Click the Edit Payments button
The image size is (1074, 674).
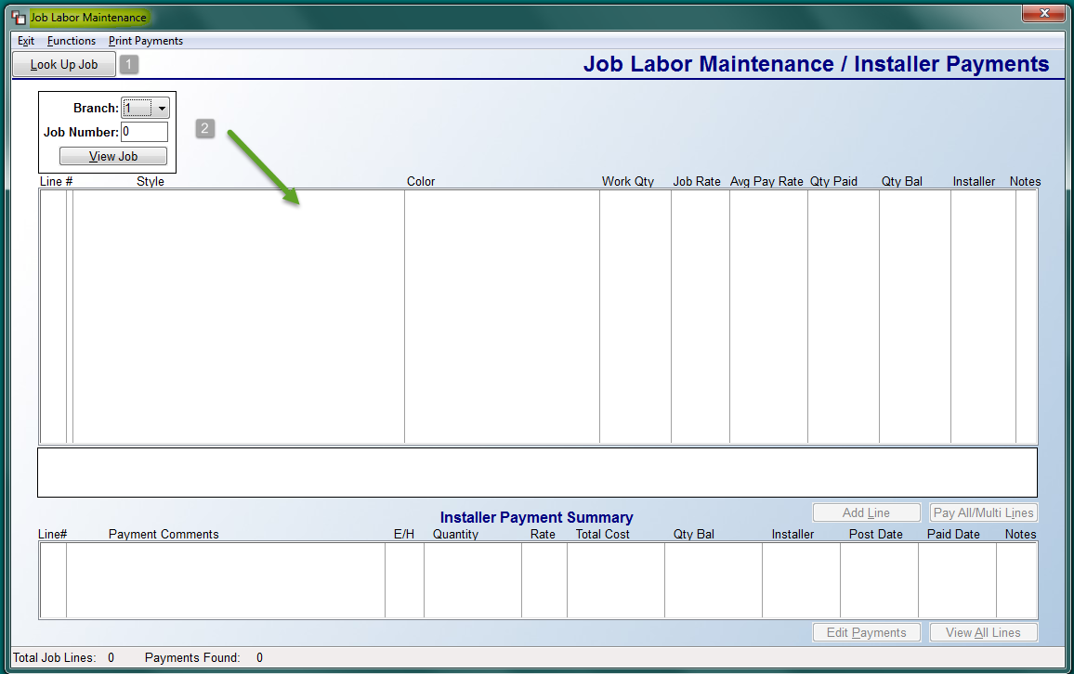click(866, 632)
